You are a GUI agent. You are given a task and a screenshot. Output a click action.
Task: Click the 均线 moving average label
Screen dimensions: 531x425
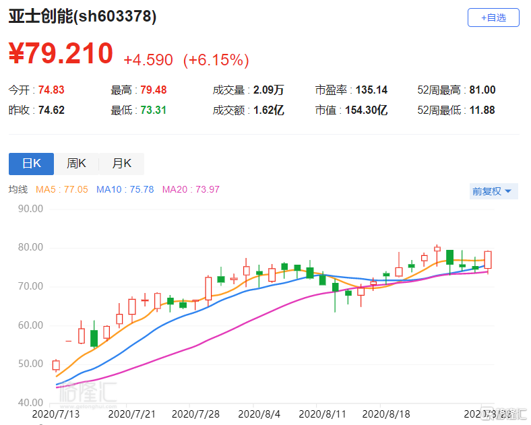click(x=18, y=189)
